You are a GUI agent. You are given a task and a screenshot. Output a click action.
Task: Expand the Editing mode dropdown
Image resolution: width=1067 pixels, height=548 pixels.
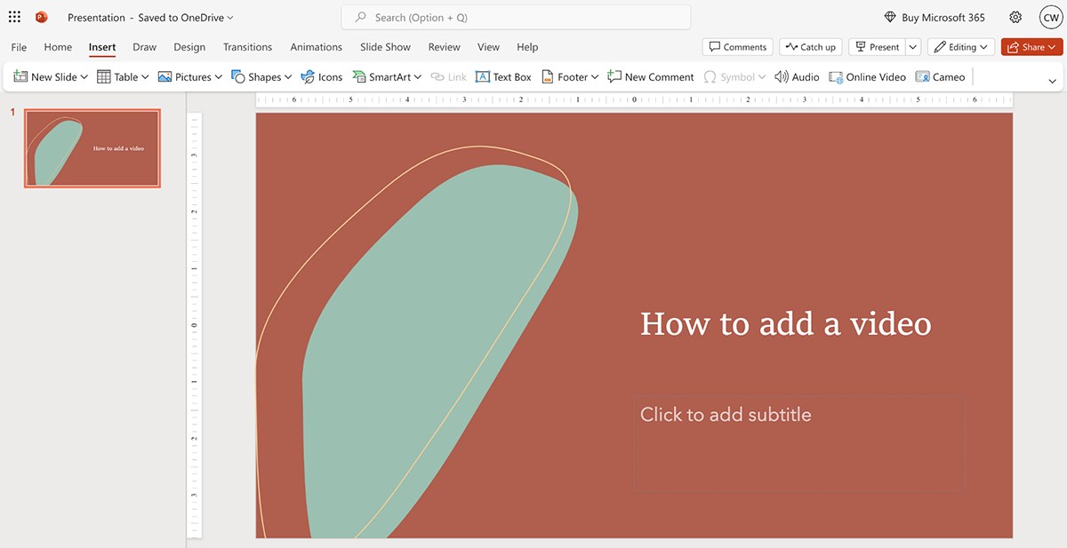[x=960, y=47]
